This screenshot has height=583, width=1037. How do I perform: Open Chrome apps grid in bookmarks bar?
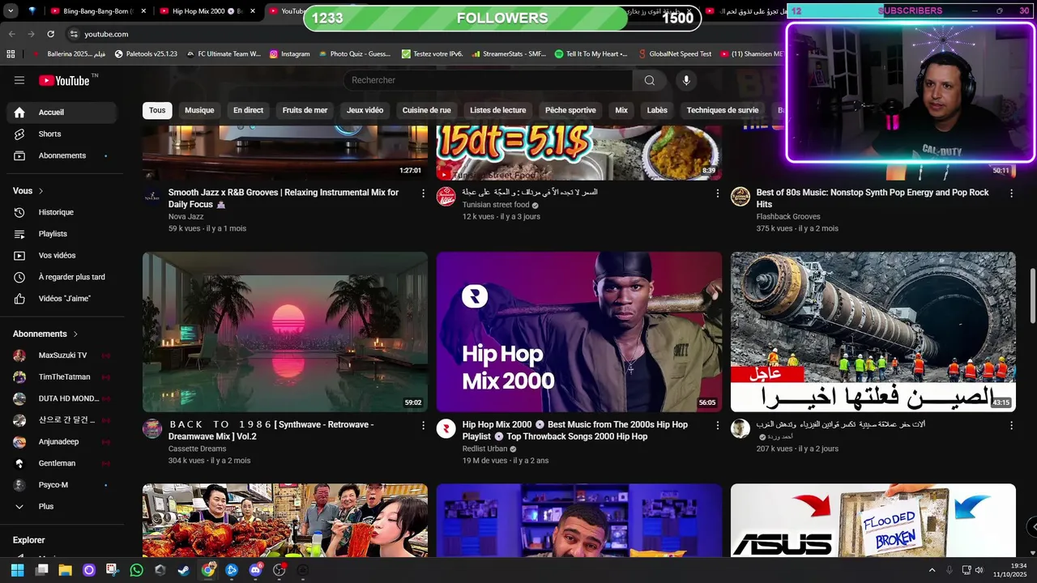(11, 53)
